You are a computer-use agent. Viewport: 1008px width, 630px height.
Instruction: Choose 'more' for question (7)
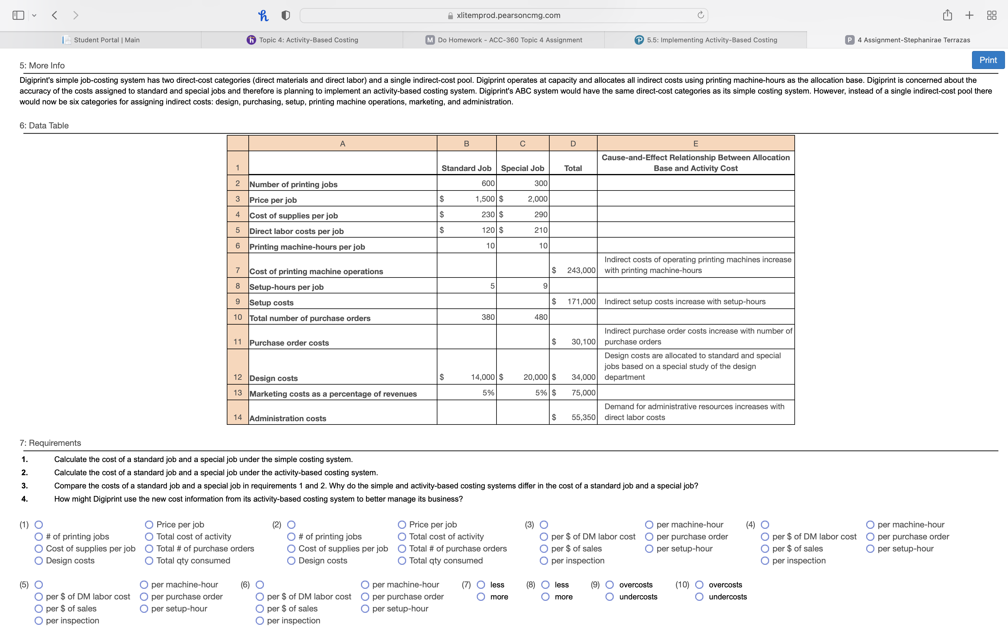[x=481, y=597]
